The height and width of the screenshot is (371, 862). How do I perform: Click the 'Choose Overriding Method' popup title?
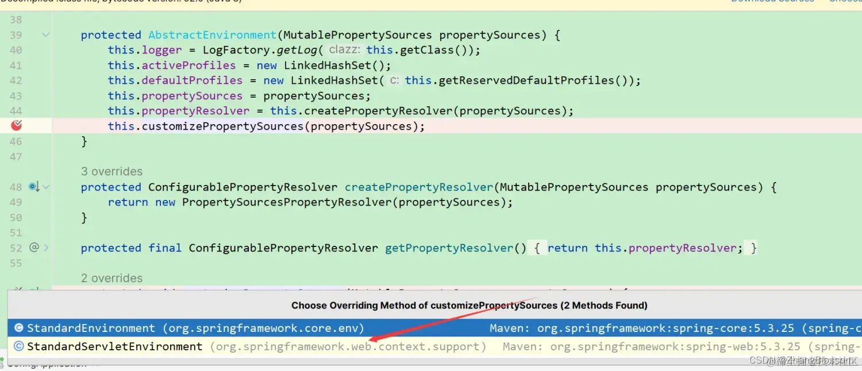[x=470, y=306]
